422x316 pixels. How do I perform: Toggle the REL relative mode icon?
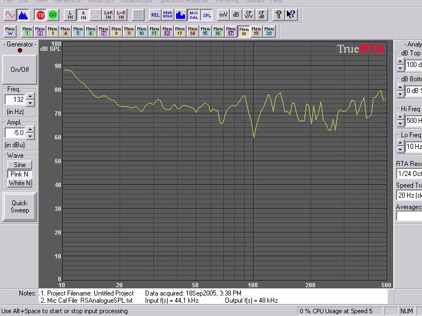155,15
